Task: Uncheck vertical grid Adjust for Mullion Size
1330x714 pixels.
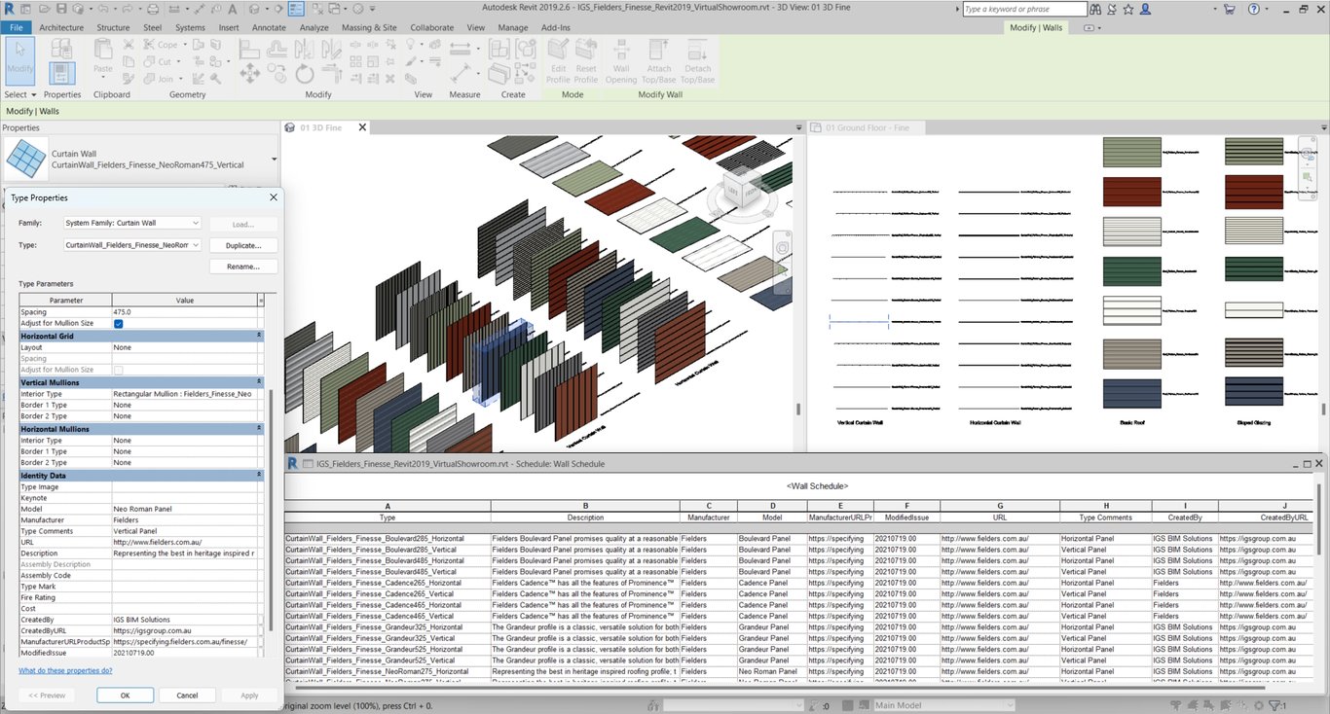Action: [x=118, y=324]
